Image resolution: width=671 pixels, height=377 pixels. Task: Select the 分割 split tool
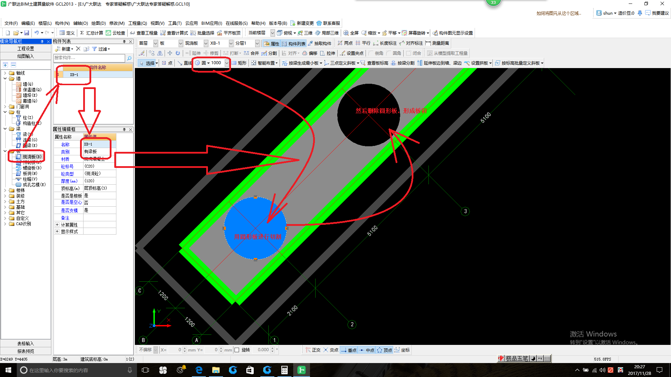click(x=269, y=53)
